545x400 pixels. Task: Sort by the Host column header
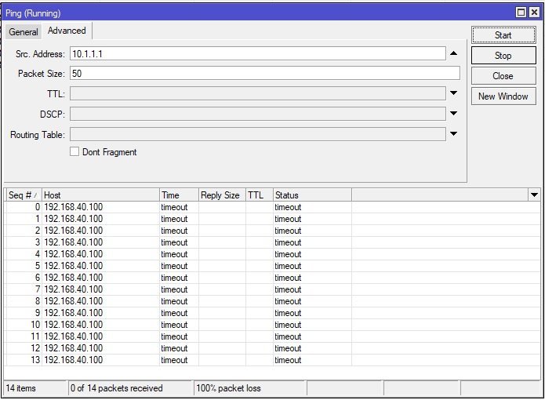(99, 195)
